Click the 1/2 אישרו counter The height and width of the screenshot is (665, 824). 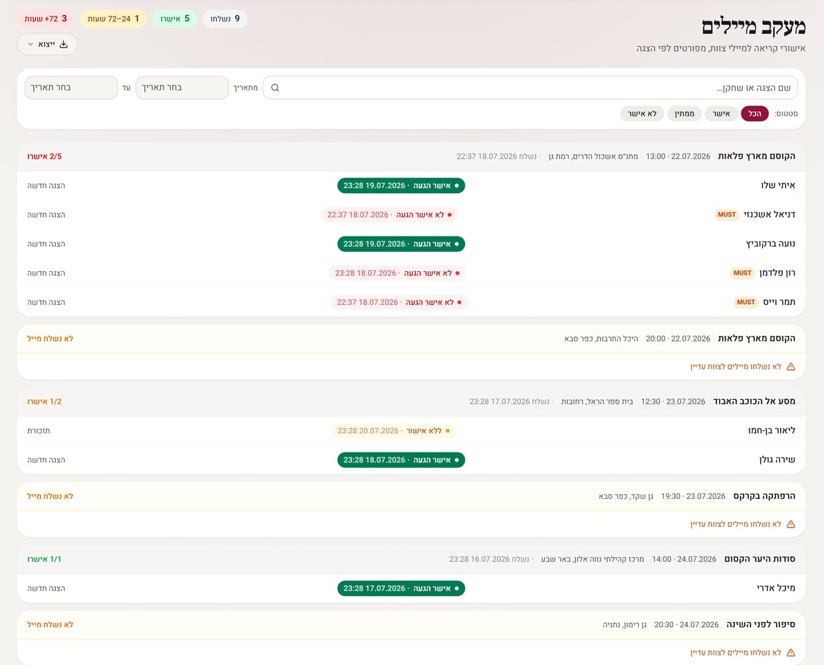click(45, 402)
